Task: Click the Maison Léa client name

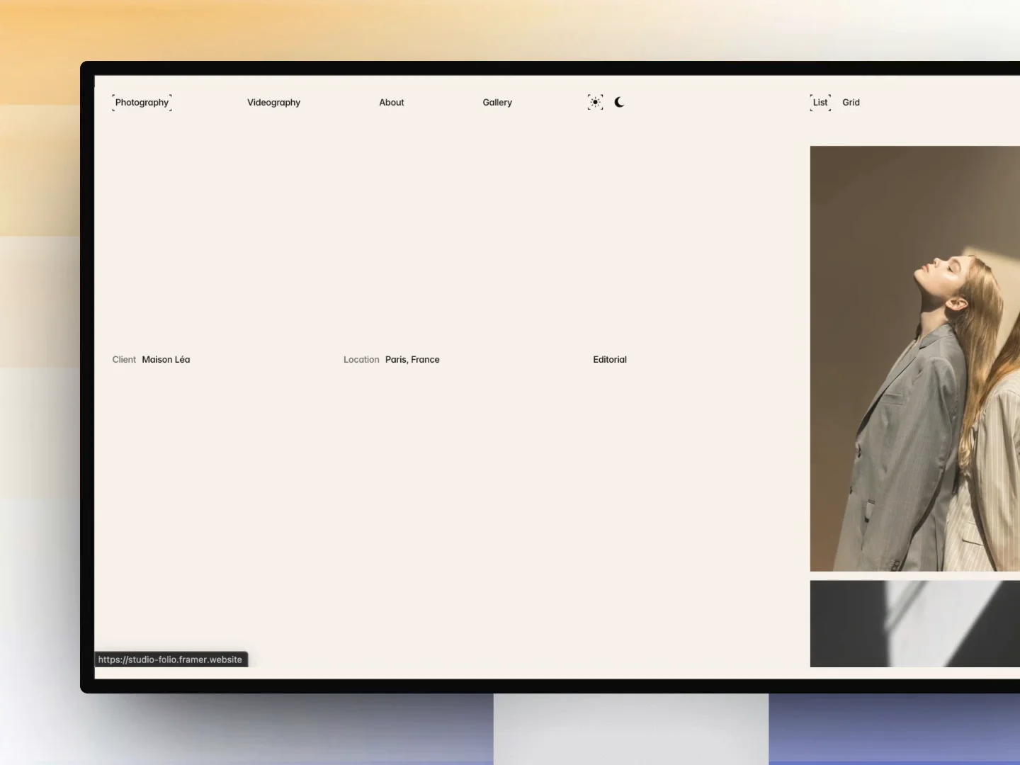Action: (x=166, y=359)
